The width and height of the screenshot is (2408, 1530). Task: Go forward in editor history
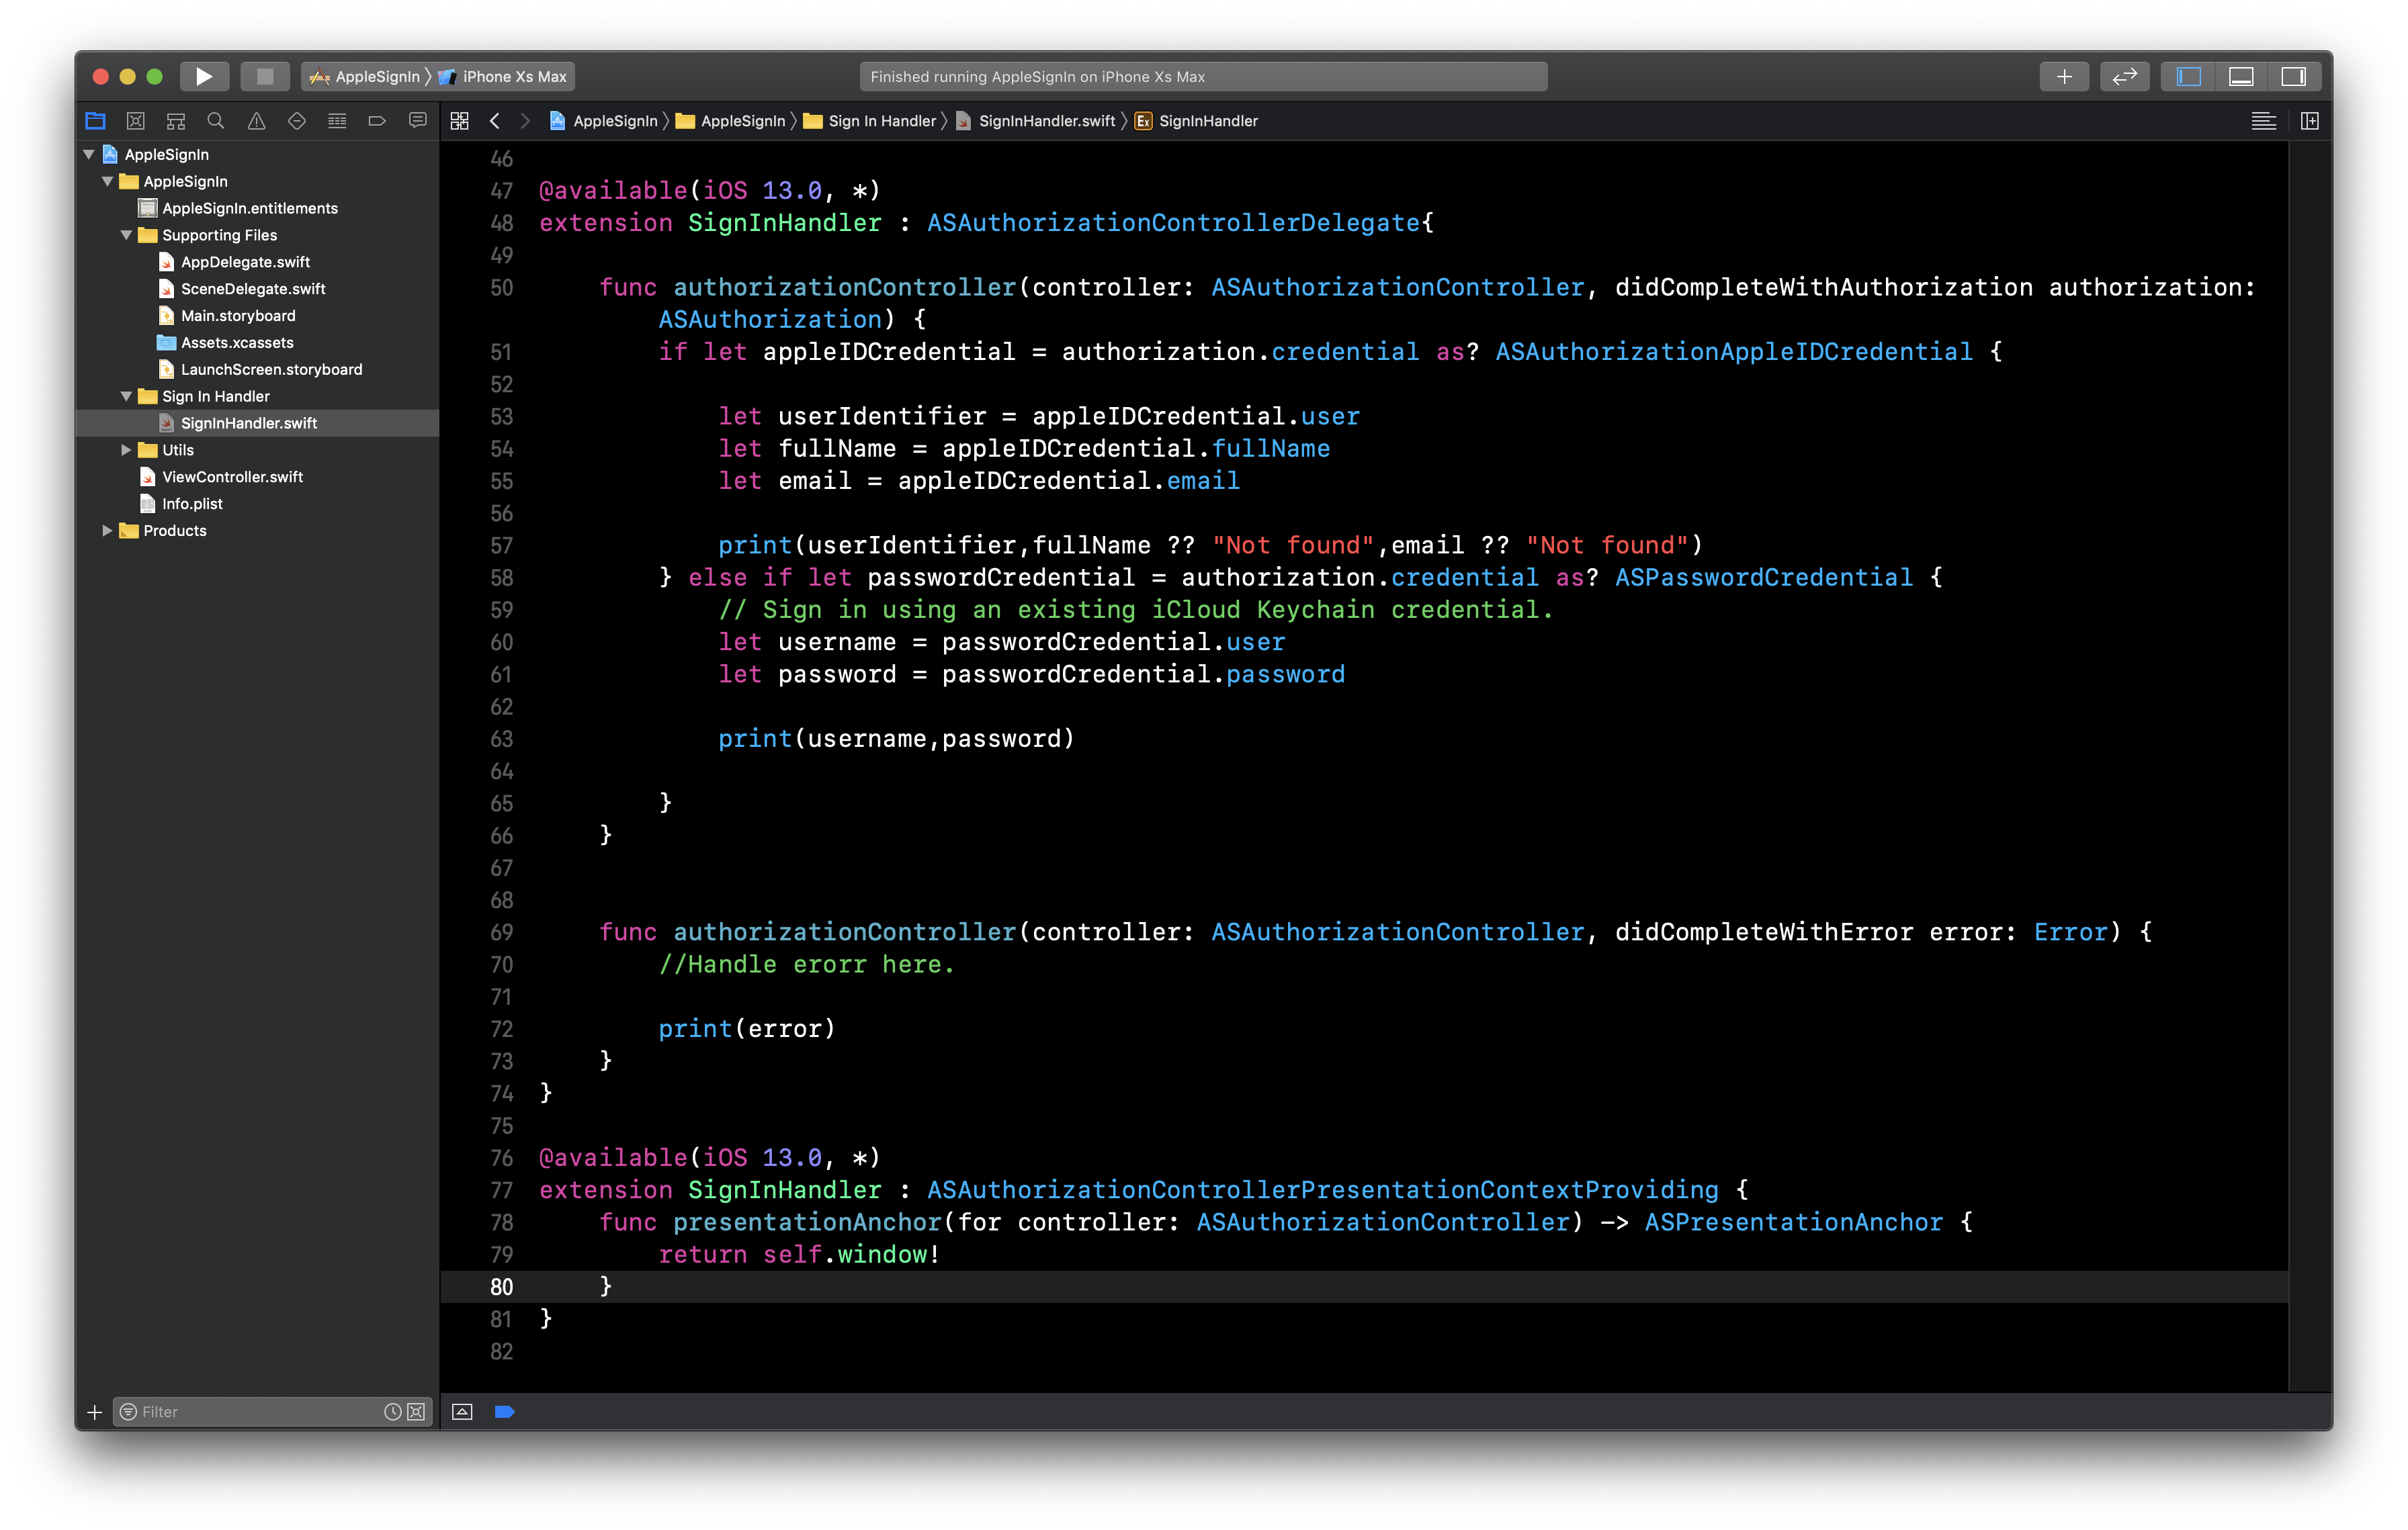[525, 121]
